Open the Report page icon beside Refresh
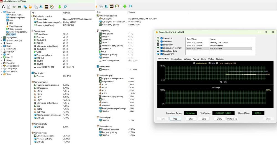The image size is (277, 145). pos(9,7)
